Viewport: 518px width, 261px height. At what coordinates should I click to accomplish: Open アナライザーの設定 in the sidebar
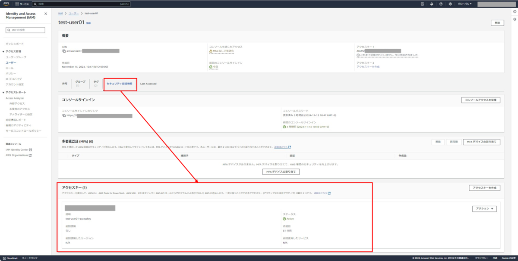tap(21, 114)
